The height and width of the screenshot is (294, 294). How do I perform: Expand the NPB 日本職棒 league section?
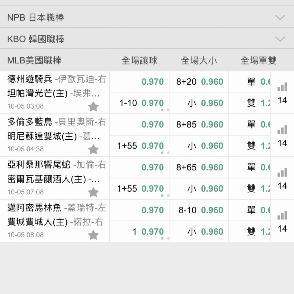(x=147, y=17)
